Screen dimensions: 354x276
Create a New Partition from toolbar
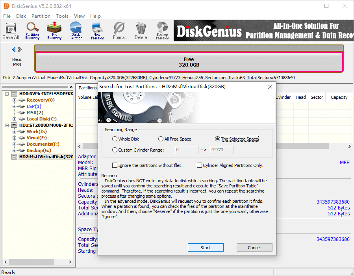[97, 31]
